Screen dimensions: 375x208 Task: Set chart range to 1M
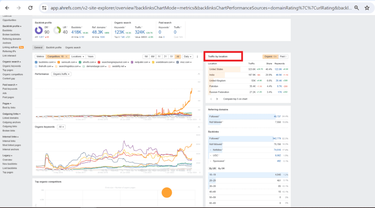(x=146, y=57)
